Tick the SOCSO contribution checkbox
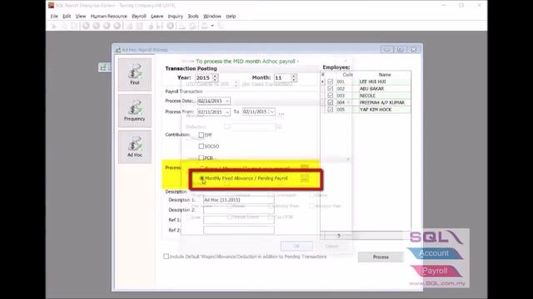This screenshot has width=533, height=299. pyautogui.click(x=202, y=146)
